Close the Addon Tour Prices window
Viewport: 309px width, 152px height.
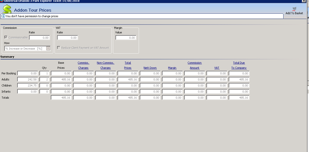pos(304,1)
